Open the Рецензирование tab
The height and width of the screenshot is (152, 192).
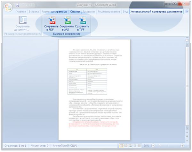[x=109, y=12]
